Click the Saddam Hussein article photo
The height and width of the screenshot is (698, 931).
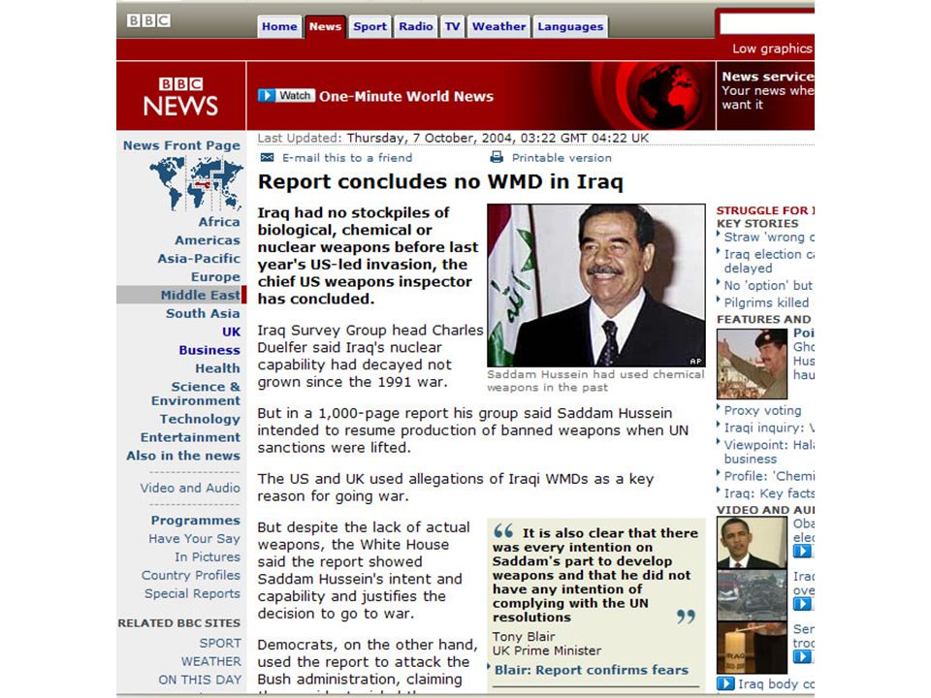pyautogui.click(x=596, y=285)
